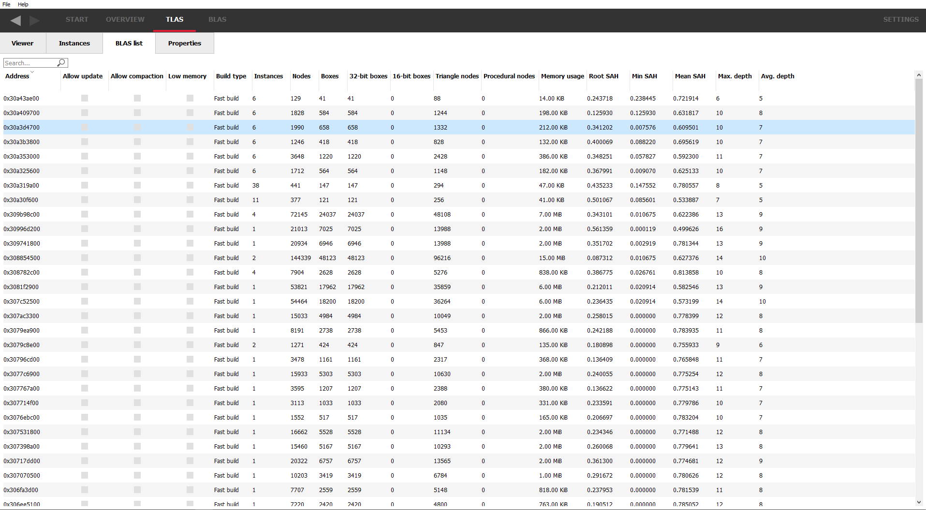Select BLAS address 0x308854500

click(x=22, y=258)
